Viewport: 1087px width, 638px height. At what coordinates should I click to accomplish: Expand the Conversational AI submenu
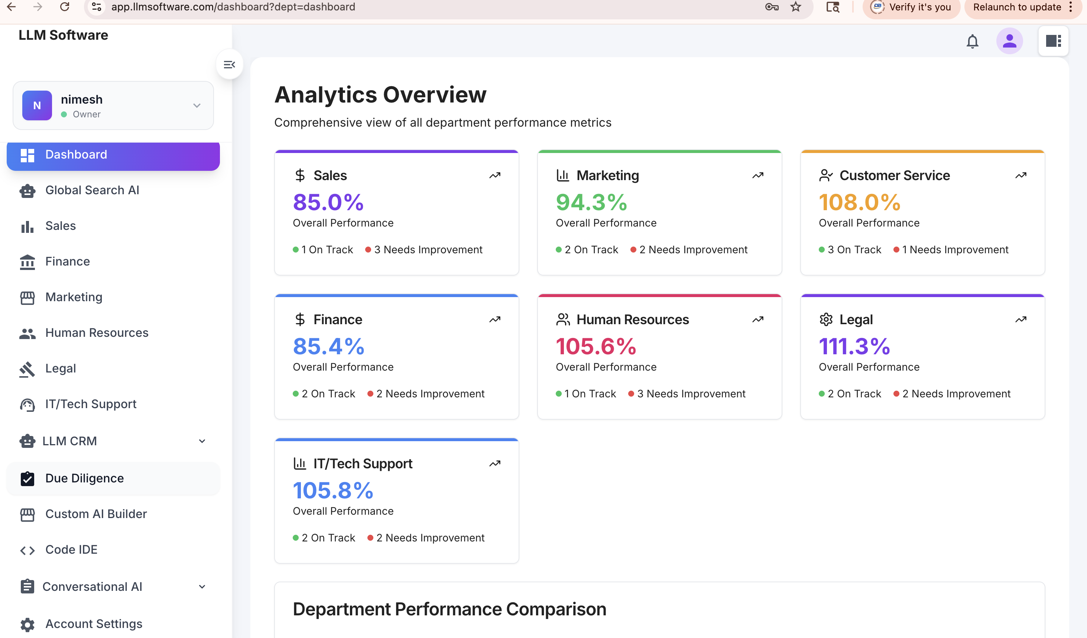point(202,587)
